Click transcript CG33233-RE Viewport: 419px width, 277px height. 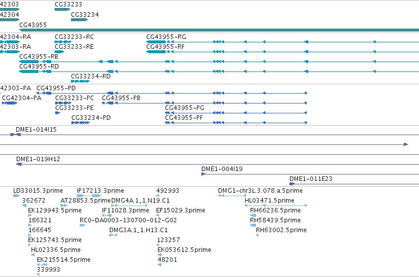tap(59, 52)
